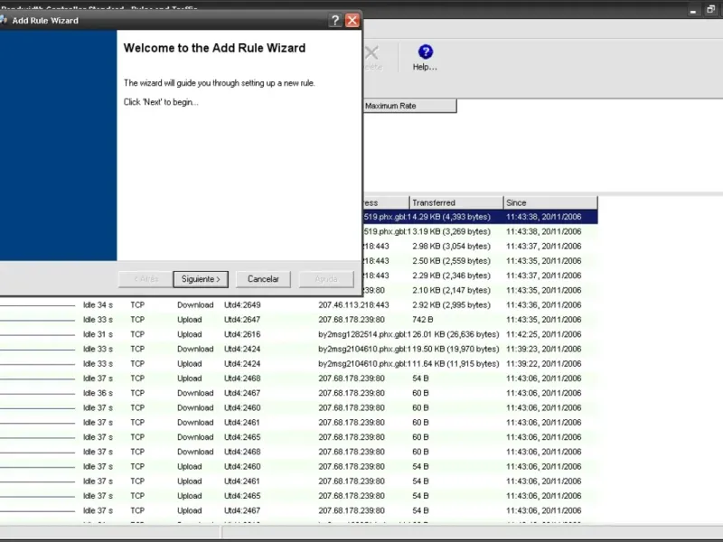Click the Utd4:2647 local address
The image size is (723, 542).
(x=242, y=320)
